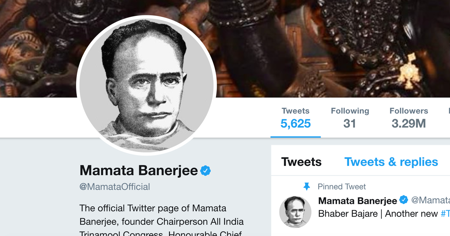Click the "Pinned Tweet" label
Image resolution: width=450 pixels, height=236 pixels.
[x=342, y=187]
